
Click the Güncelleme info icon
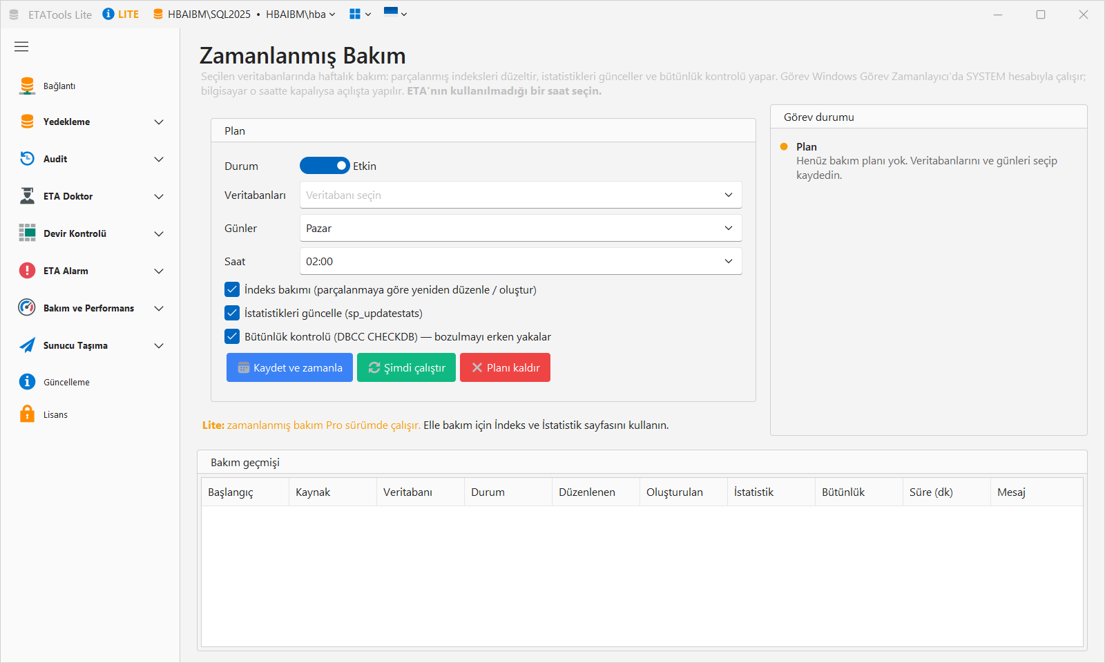coord(27,382)
